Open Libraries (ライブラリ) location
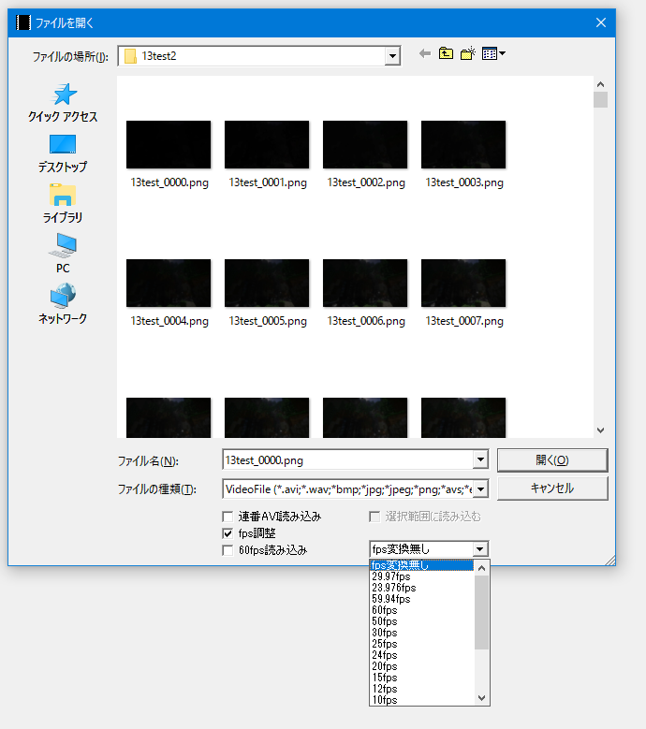The image size is (646, 729). coord(63,203)
